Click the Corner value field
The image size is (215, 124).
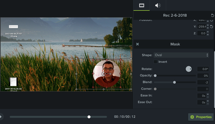(203, 89)
